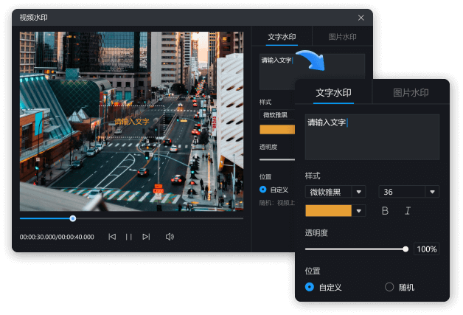Switch to 文字水印 tab in enlarged panel
463x315 pixels.
tap(333, 93)
